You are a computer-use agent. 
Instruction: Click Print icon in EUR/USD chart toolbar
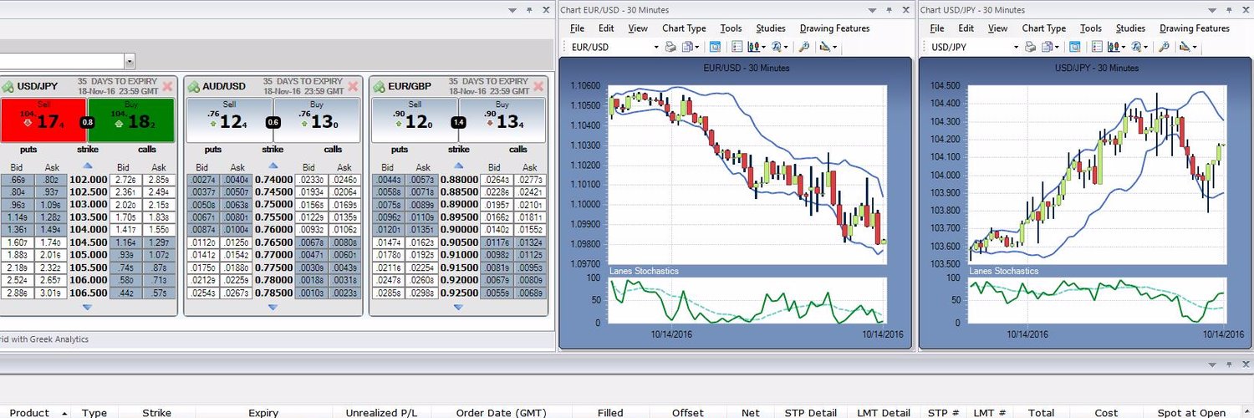[670, 47]
